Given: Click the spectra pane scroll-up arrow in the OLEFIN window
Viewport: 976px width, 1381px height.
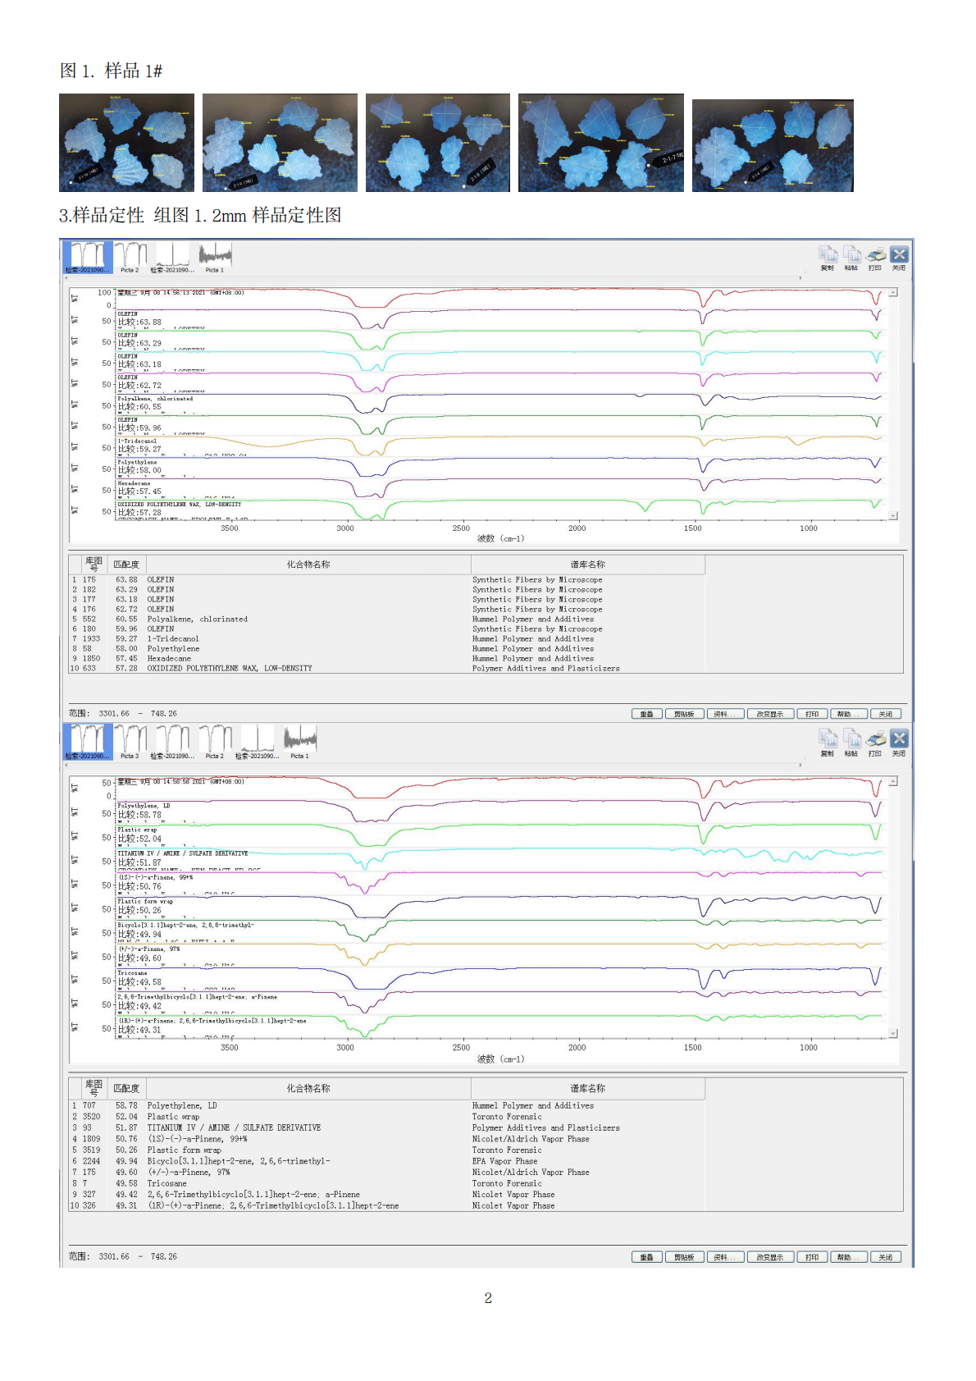Looking at the screenshot, I should pos(893,292).
